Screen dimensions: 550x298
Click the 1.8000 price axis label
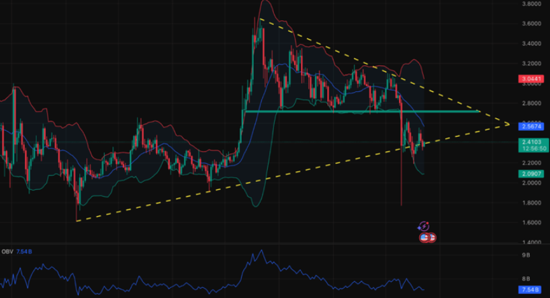coord(531,203)
